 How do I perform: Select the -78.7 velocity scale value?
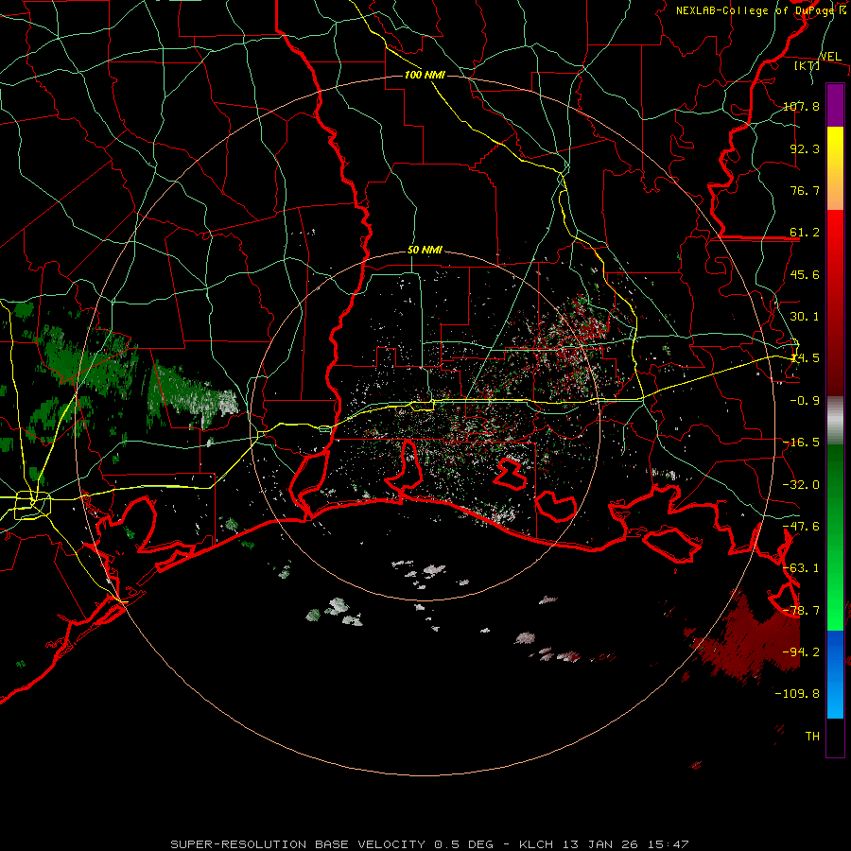801,611
